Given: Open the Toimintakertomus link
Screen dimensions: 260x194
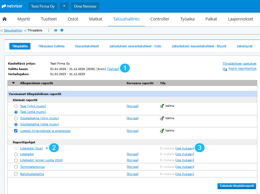Looking at the screenshot, I should point(32,167).
